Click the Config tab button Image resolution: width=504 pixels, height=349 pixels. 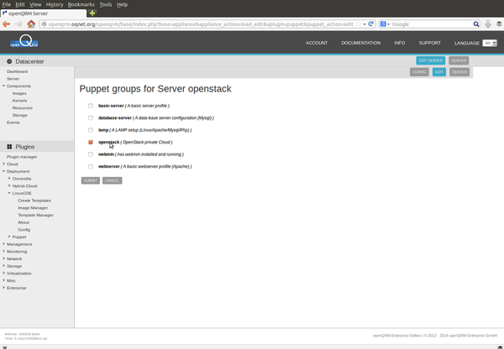point(419,72)
